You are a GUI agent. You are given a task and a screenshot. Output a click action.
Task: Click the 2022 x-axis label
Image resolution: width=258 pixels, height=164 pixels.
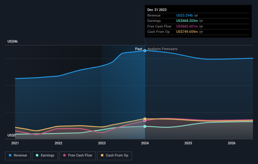click(x=58, y=143)
